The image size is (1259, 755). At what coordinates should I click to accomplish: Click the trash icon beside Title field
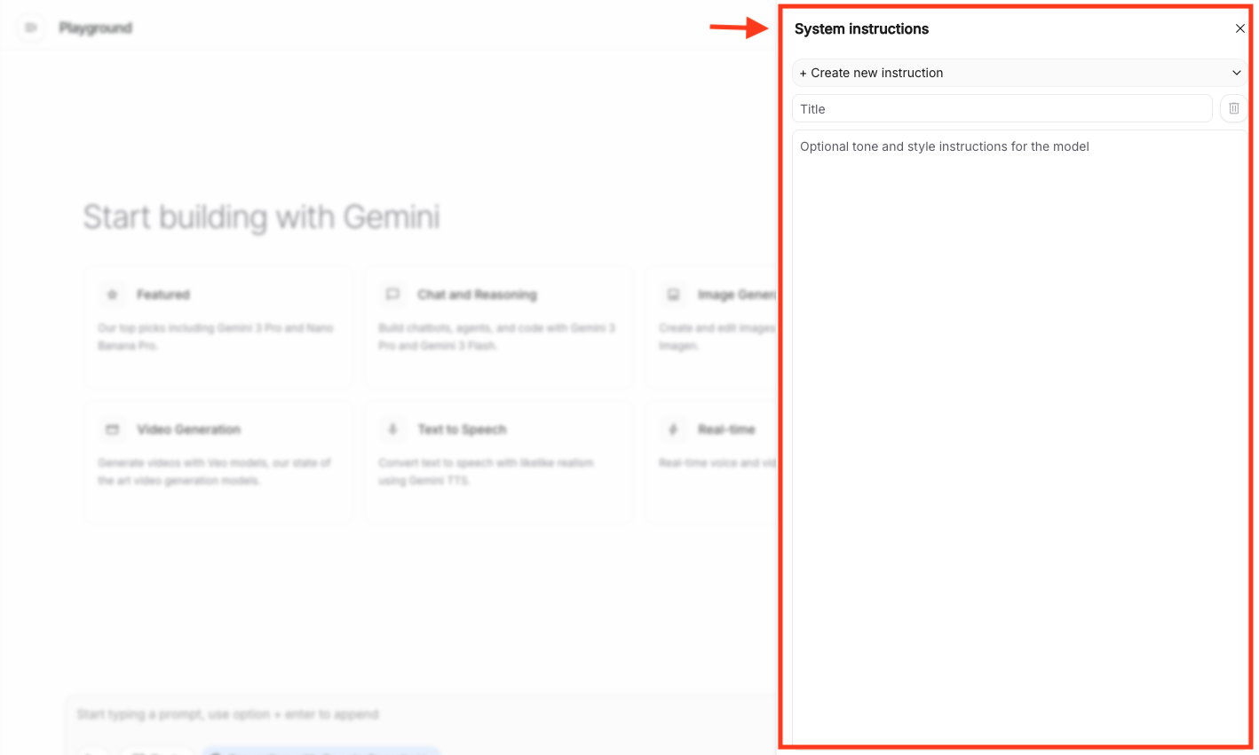pyautogui.click(x=1233, y=108)
